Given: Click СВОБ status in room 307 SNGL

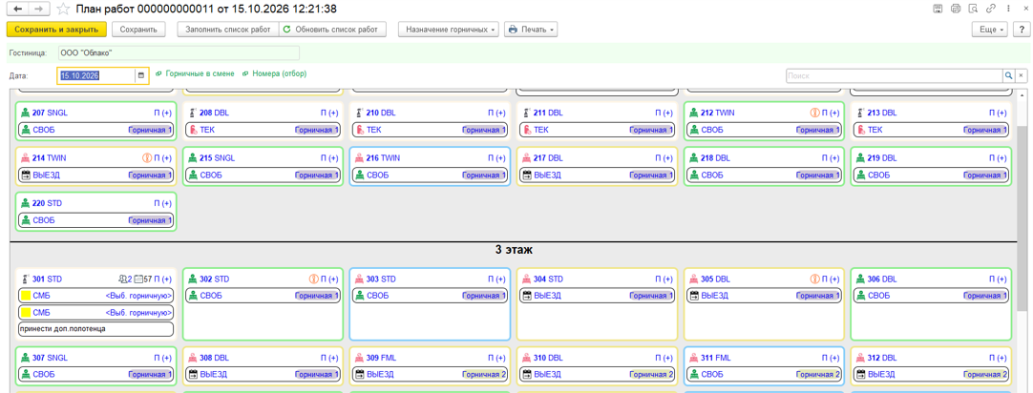Looking at the screenshot, I should (44, 375).
